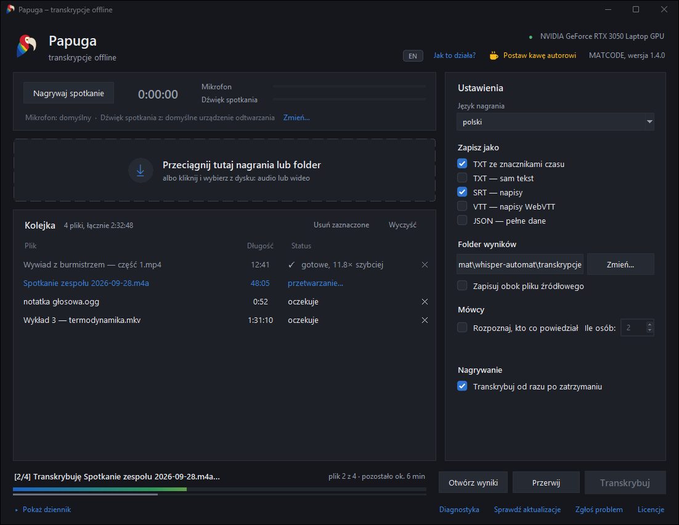Viewport: 679px width, 525px height.
Task: Click the checkmark icon next to gotowe
Action: pos(291,265)
